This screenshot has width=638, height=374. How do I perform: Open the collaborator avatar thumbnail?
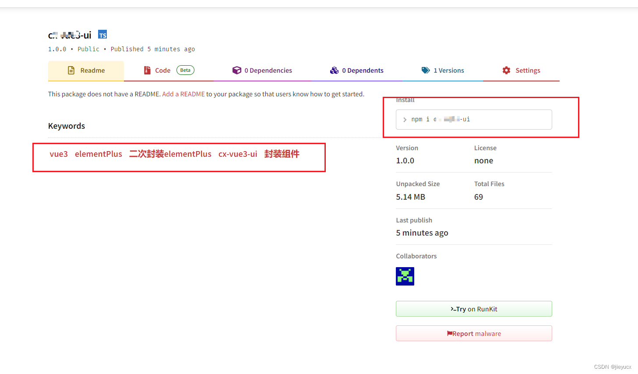tap(405, 276)
